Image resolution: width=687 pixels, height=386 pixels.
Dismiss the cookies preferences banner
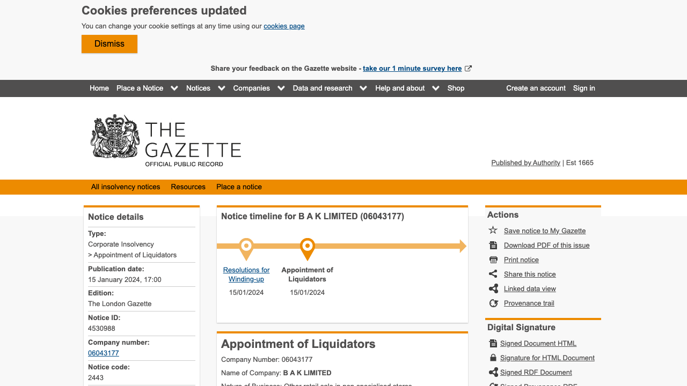point(109,44)
